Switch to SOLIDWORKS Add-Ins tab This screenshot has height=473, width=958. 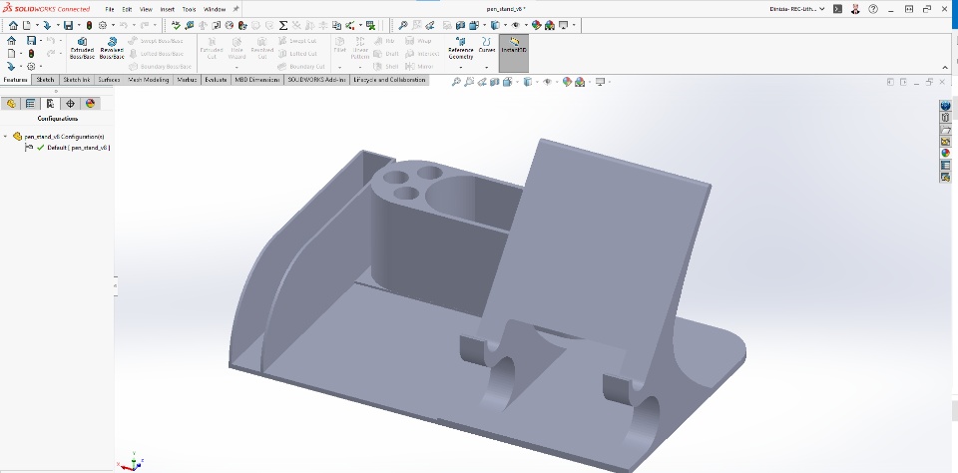pyautogui.click(x=317, y=80)
